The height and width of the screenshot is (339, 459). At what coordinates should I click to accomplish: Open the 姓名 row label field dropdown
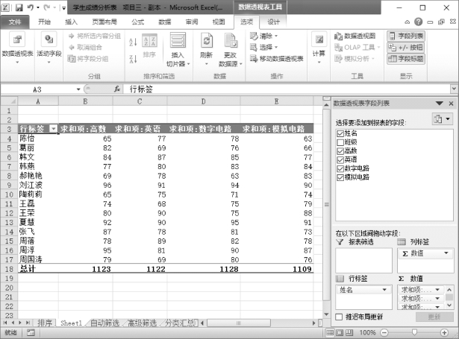tap(384, 290)
